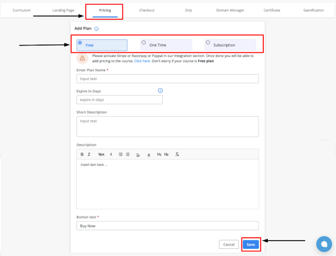Click into the Short Description text area
Image resolution: width=336 pixels, height=256 pixels.
(x=167, y=127)
